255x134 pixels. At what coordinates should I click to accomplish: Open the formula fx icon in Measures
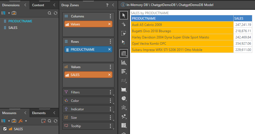pos(21,121)
